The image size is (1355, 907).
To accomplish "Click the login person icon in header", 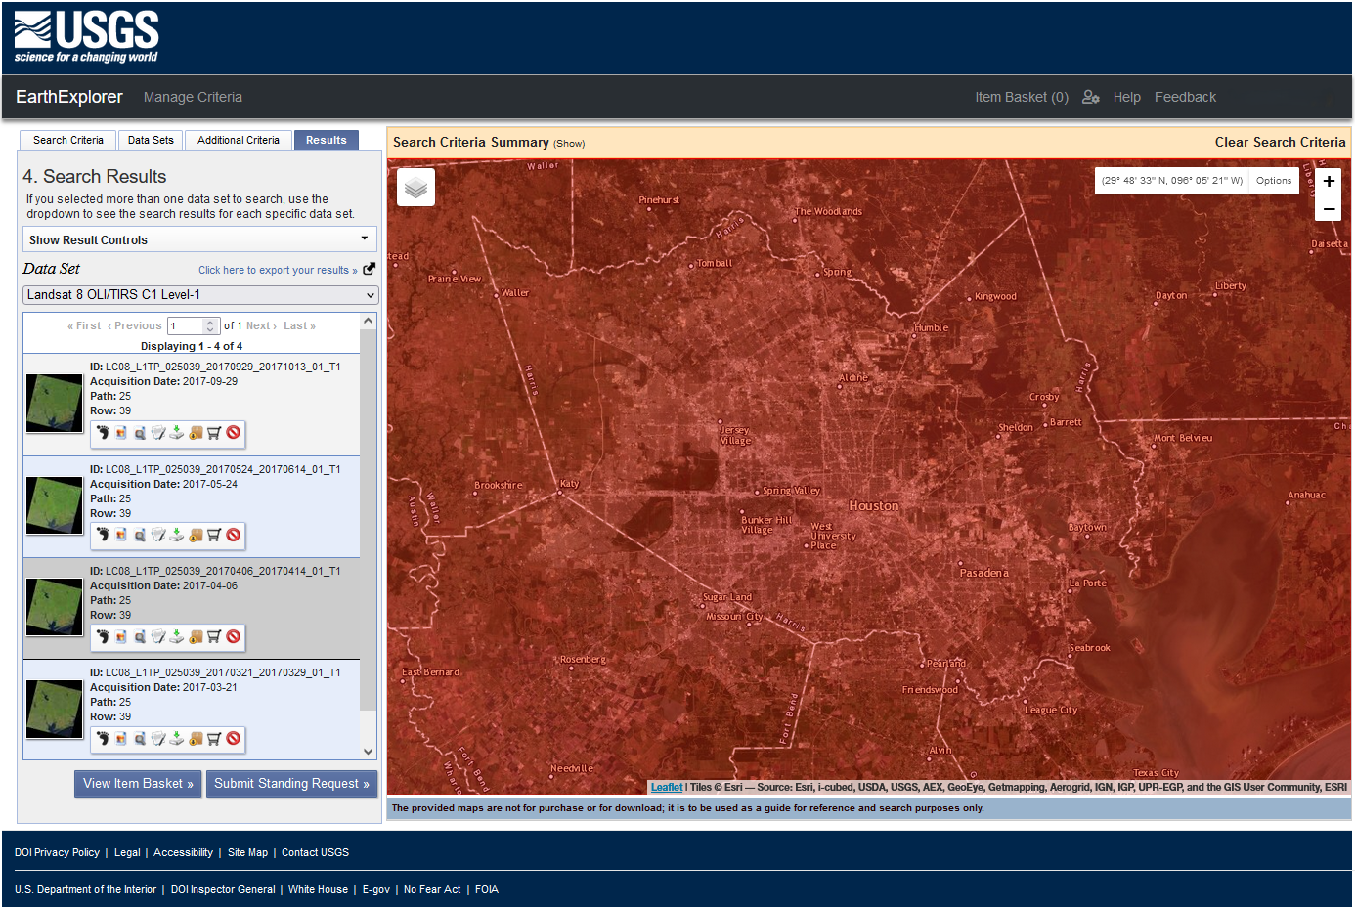I will 1091,97.
